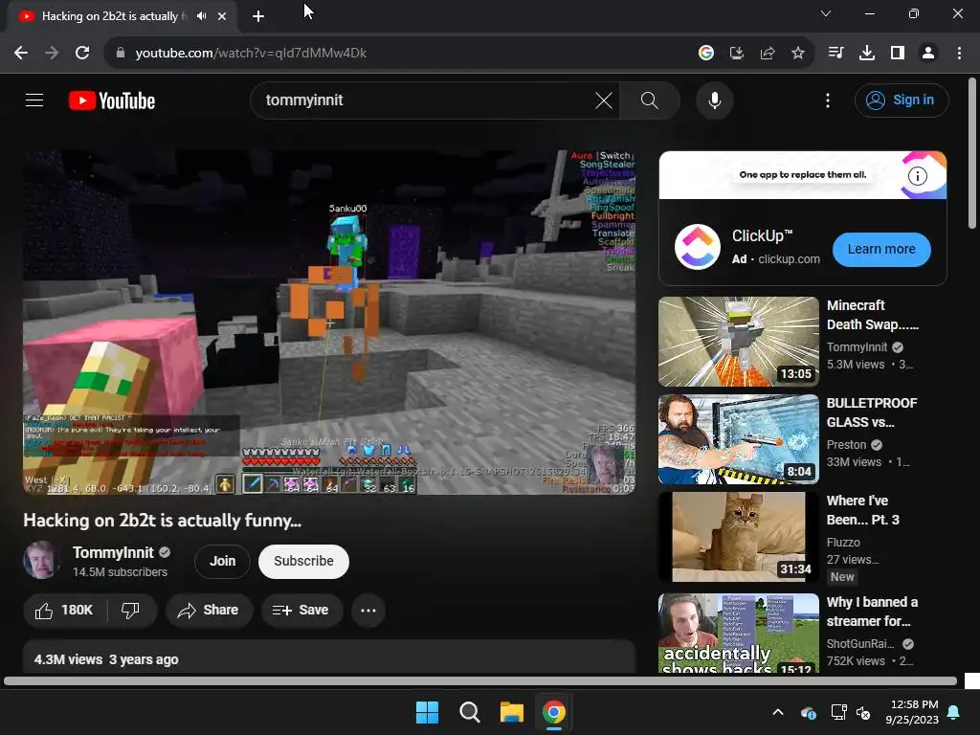Dislike the video
The width and height of the screenshot is (980, 735).
130,610
